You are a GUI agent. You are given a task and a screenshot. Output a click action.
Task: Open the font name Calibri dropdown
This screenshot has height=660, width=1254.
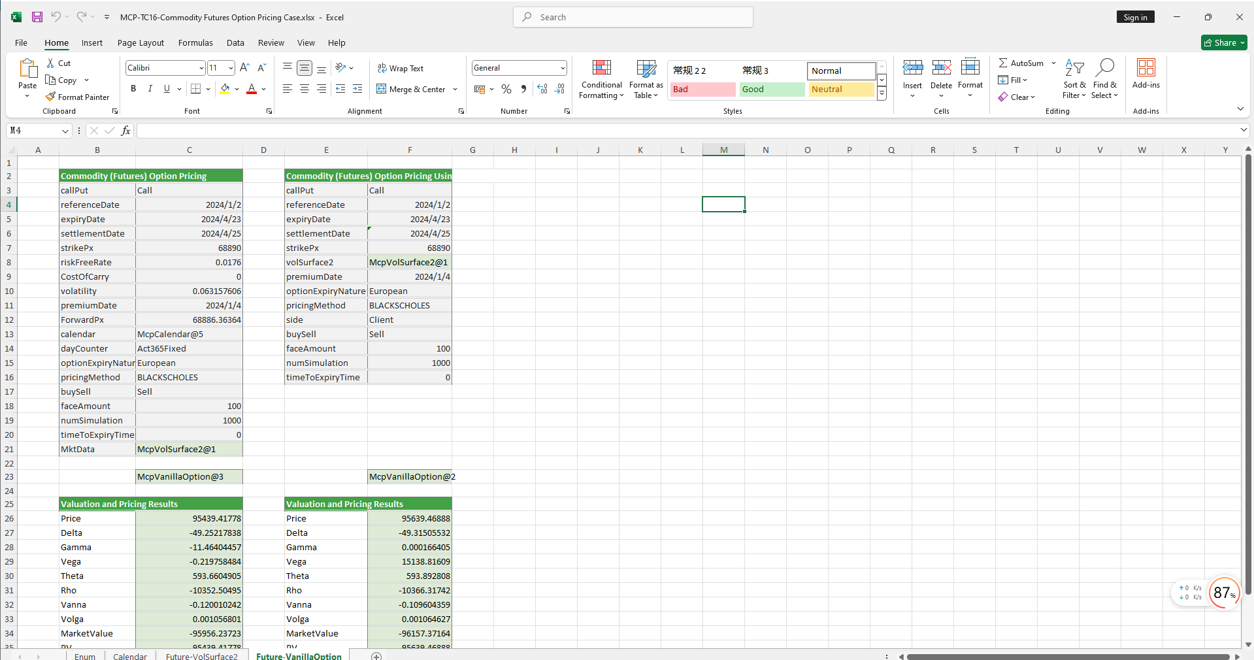pyautogui.click(x=201, y=68)
